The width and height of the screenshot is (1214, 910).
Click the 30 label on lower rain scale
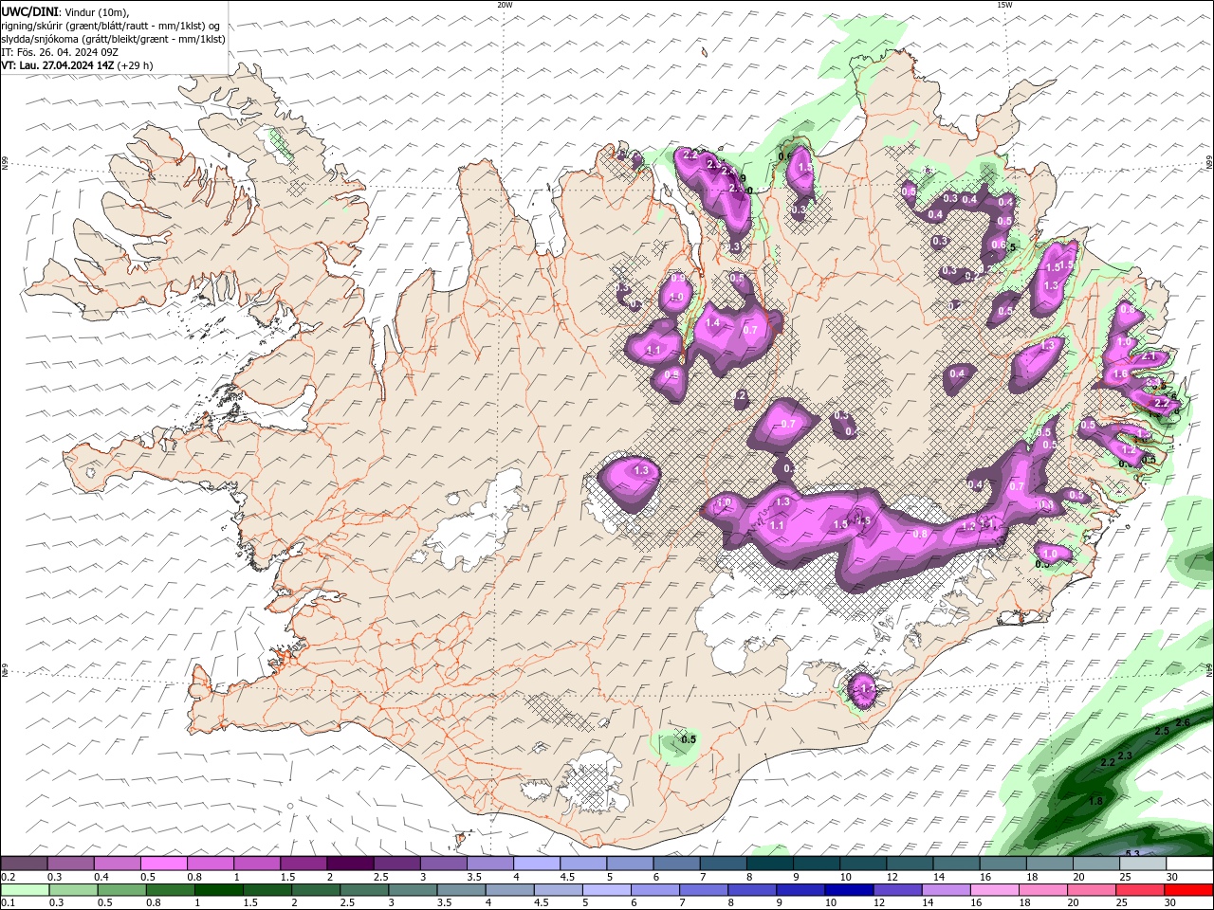[x=1168, y=903]
